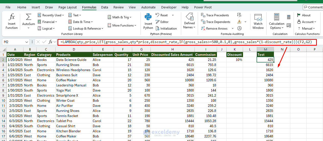Select cell containing Data Science Guide
Viewport: 323px width, 141px height.
[x=74, y=60]
